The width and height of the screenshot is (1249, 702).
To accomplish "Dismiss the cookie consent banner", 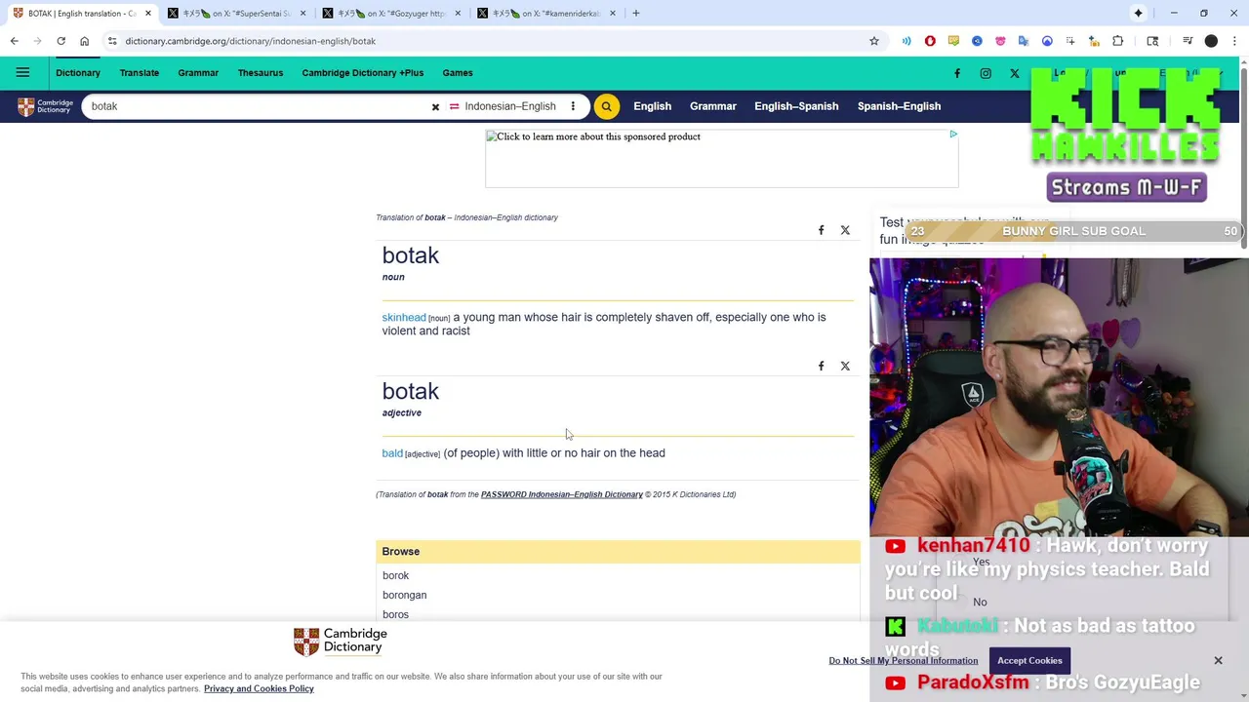I will (1218, 660).
